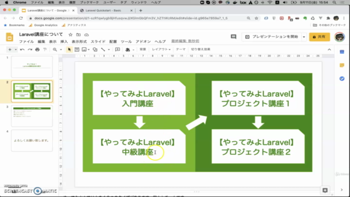Viewport: 350px width, 197px height.
Task: Open the 配置 menu
Action: pyautogui.click(x=113, y=42)
